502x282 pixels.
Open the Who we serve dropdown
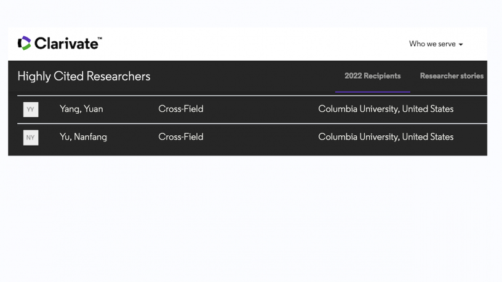(436, 44)
